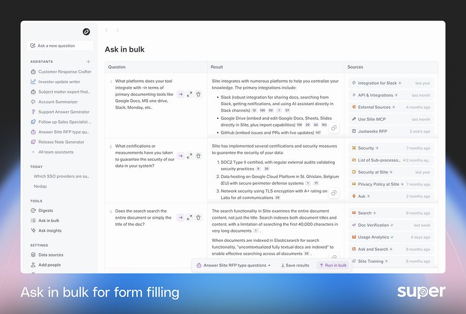Click the Run in bulk button
Viewport: 466px width, 314px height.
[333, 265]
